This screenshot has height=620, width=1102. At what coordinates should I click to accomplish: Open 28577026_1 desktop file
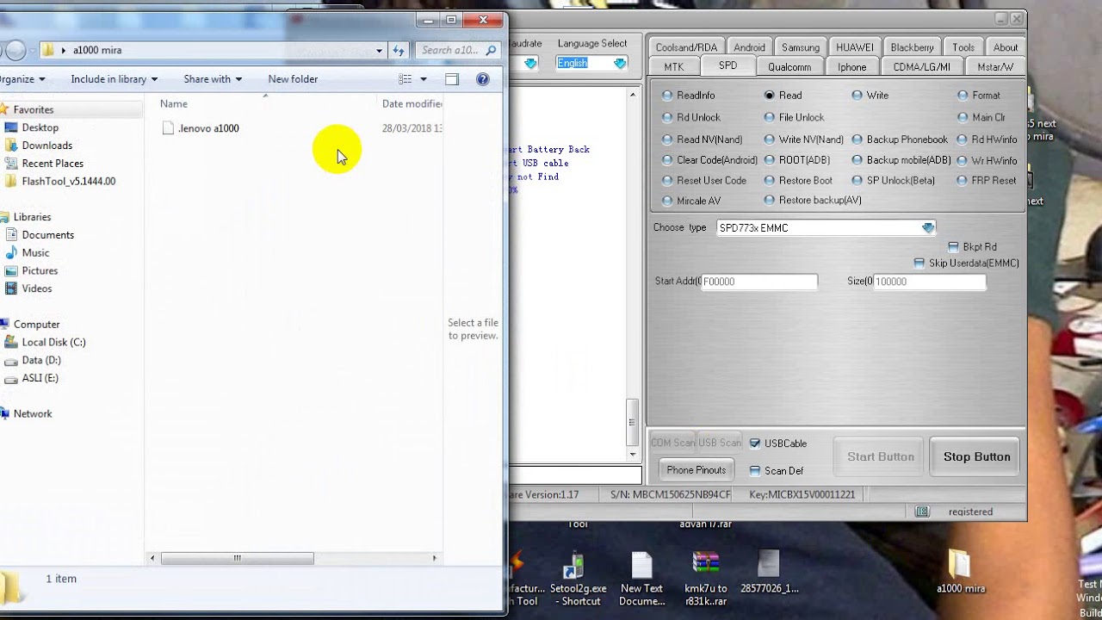tap(769, 573)
